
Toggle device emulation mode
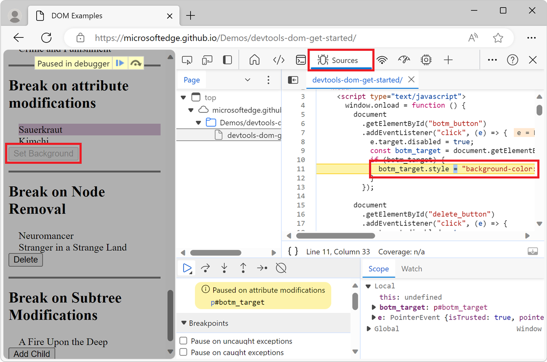point(207,60)
